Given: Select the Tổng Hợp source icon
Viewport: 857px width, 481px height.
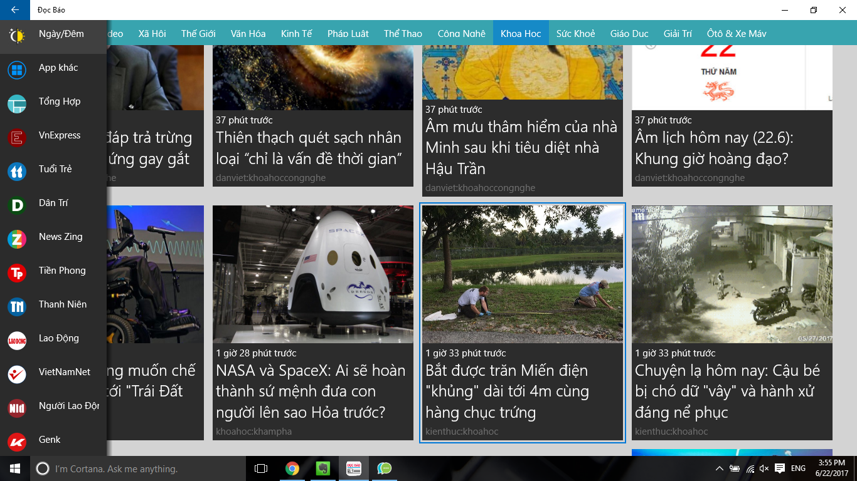Looking at the screenshot, I should pos(17,102).
